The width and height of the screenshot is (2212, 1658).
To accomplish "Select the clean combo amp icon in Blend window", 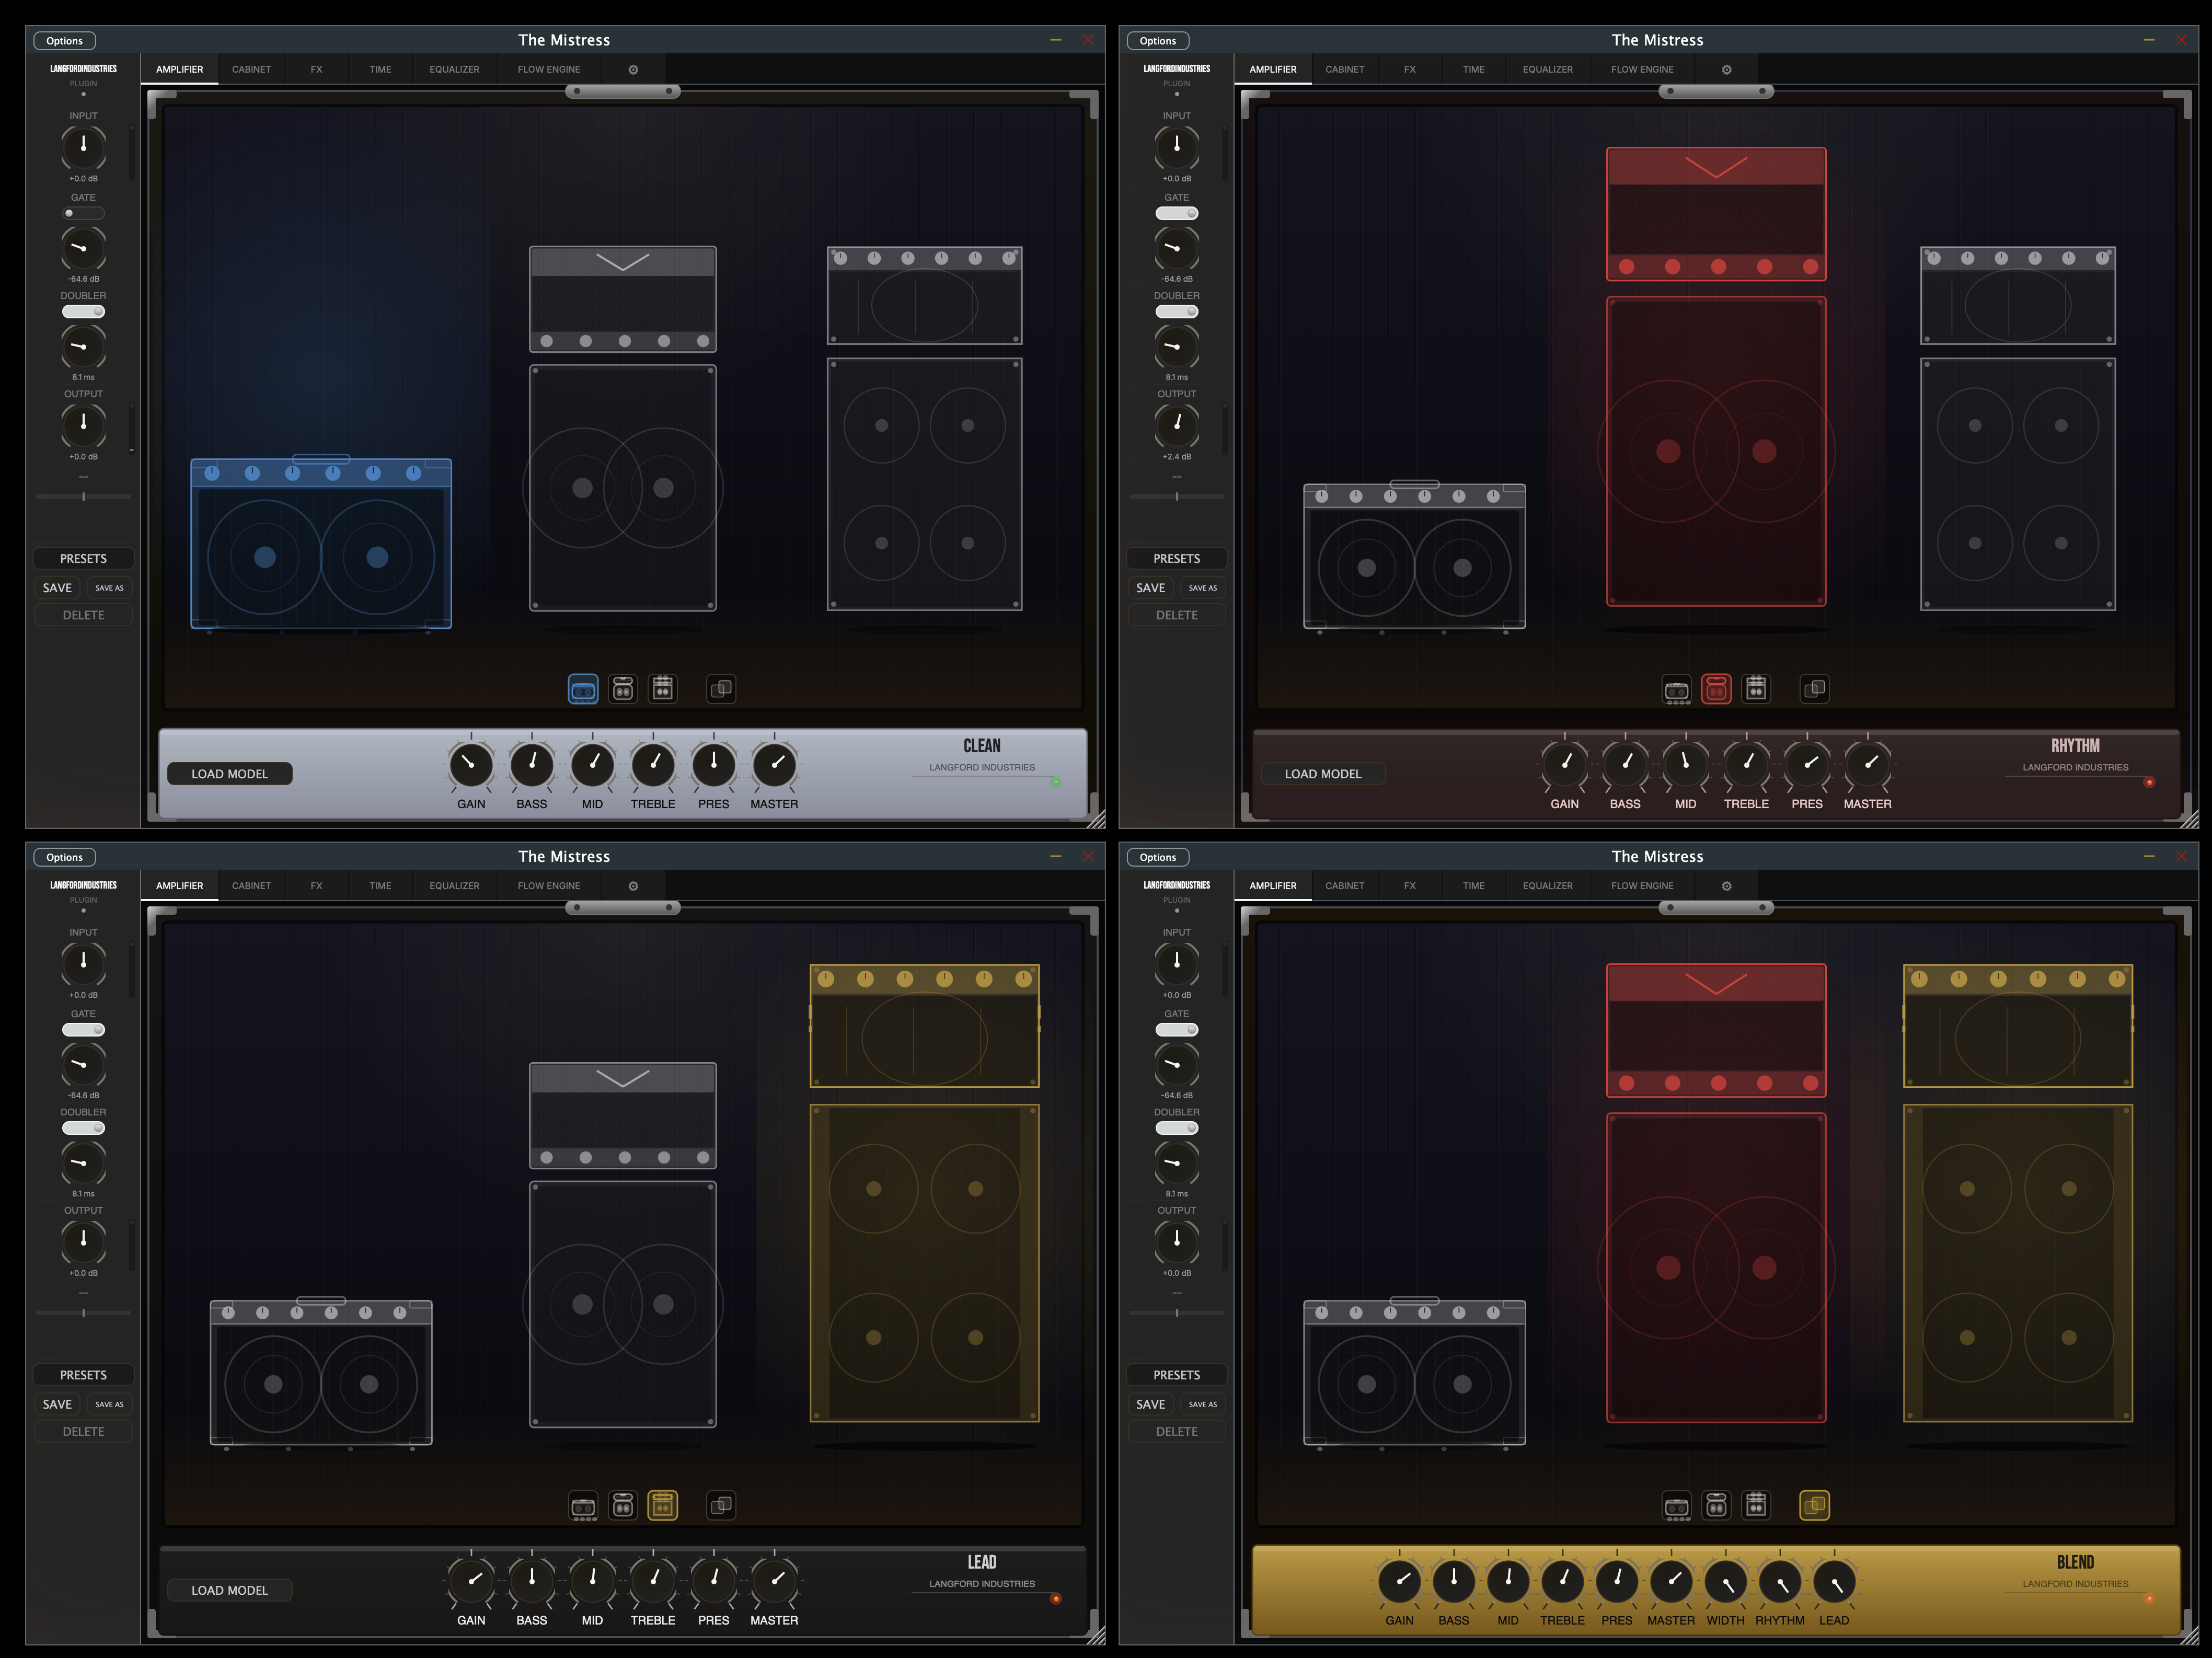I will [x=1677, y=1505].
